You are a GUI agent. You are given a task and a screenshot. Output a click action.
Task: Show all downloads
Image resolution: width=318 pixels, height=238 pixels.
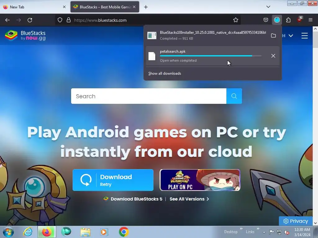click(165, 73)
